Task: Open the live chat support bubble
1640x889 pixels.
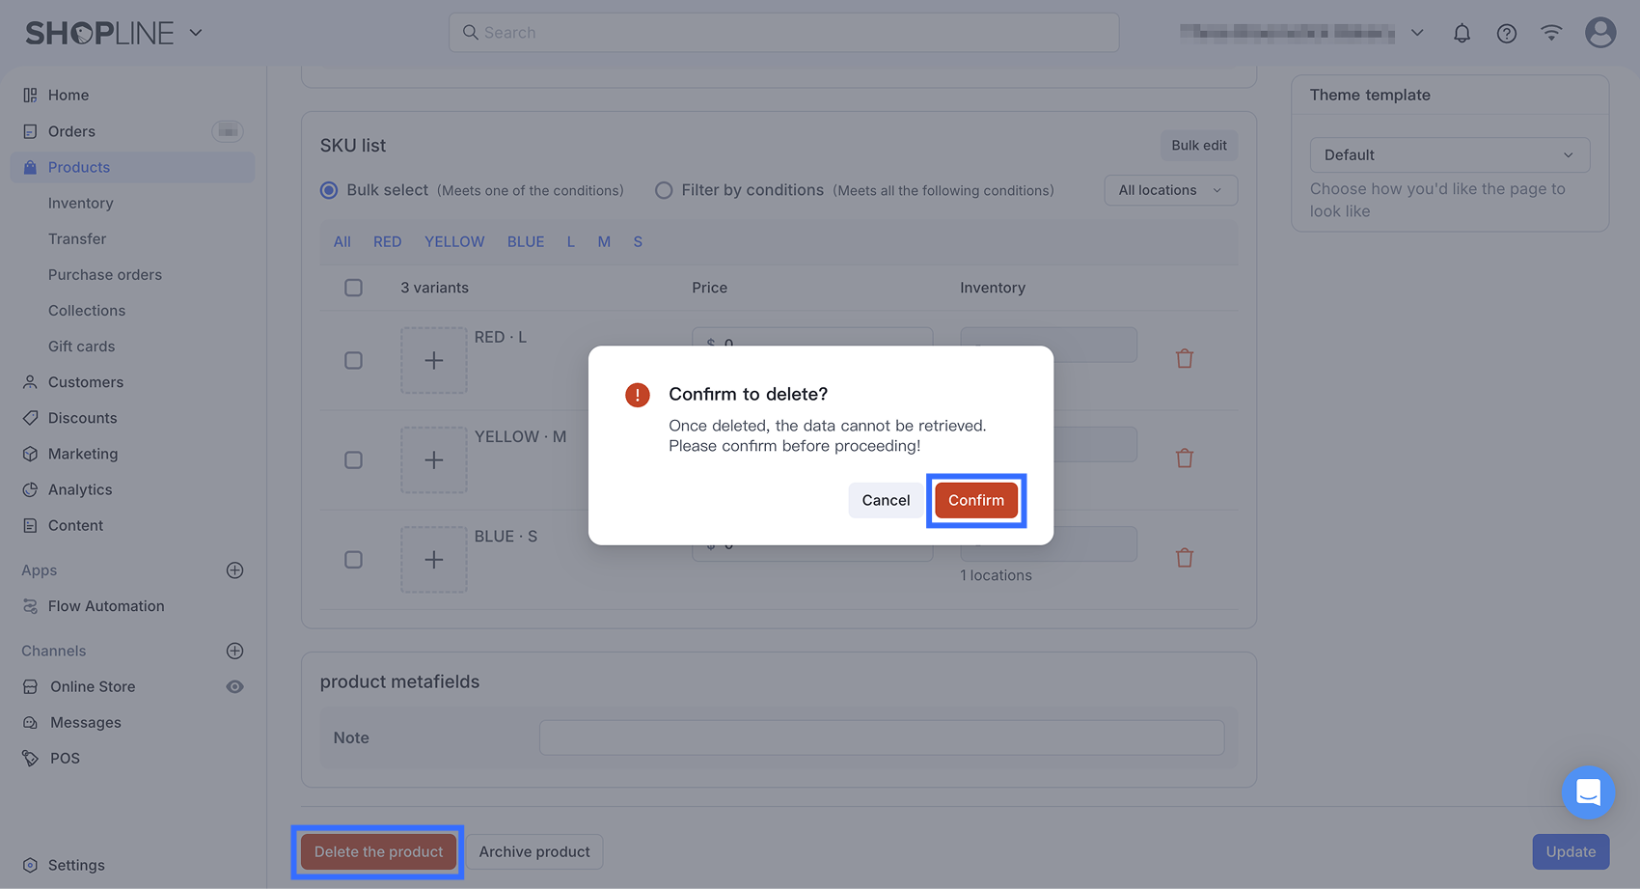Action: (x=1587, y=792)
